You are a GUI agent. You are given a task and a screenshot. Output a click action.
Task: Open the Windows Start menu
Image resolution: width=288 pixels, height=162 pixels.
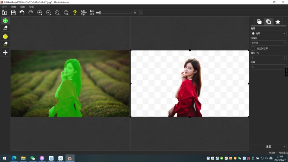point(4,158)
